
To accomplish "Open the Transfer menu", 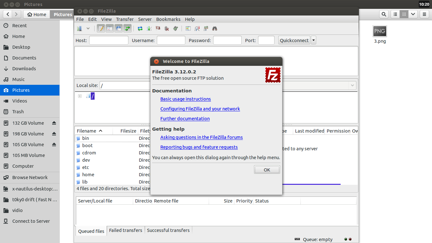I will coord(125,19).
